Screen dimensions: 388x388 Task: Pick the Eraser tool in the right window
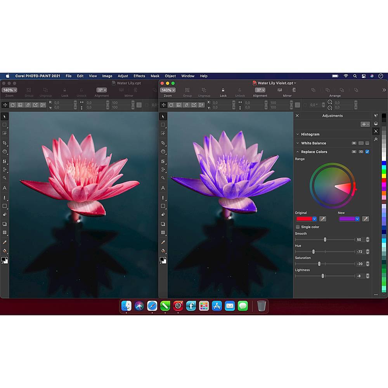[163, 214]
